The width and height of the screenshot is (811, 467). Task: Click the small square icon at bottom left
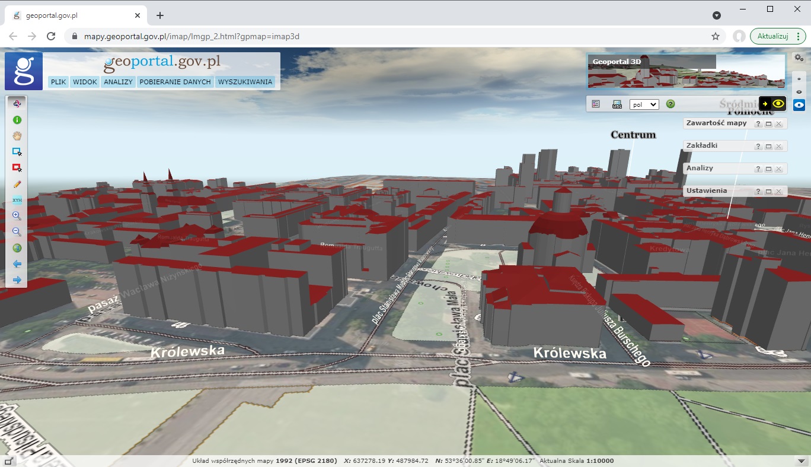tap(9, 460)
